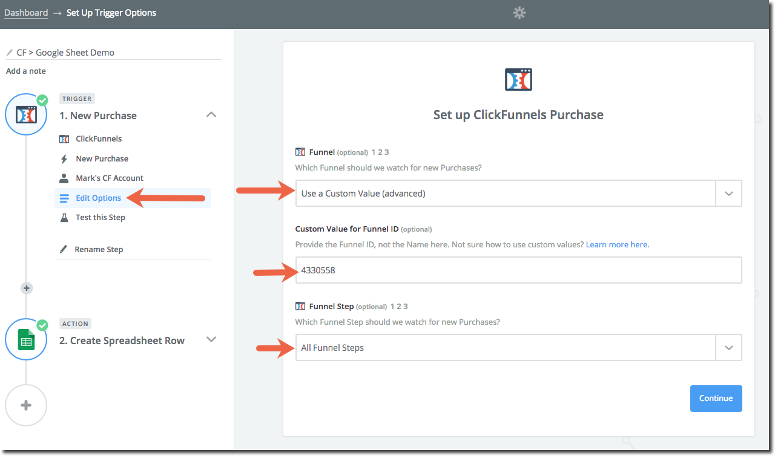Viewport: 775px width, 456px height.
Task: Select the ClickFunnels trigger step circle icon
Action: click(26, 114)
